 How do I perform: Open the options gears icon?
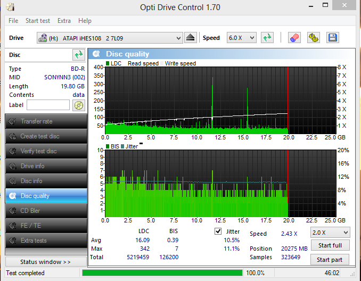click(x=313, y=38)
